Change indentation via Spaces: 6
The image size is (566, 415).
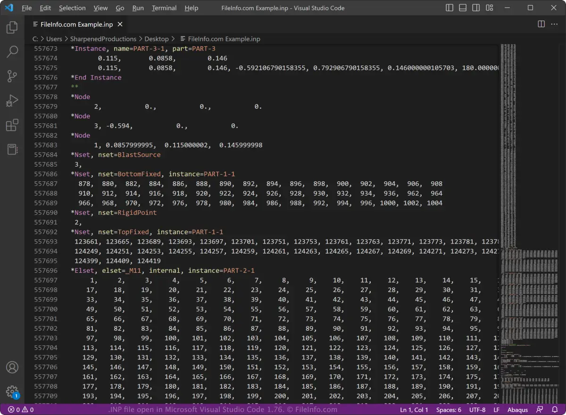click(x=449, y=410)
